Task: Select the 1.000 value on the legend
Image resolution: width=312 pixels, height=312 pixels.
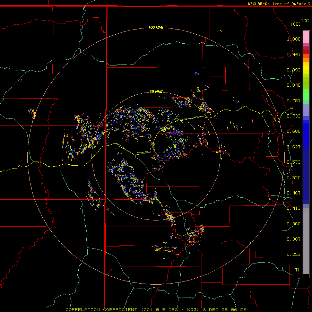Action: click(x=294, y=39)
